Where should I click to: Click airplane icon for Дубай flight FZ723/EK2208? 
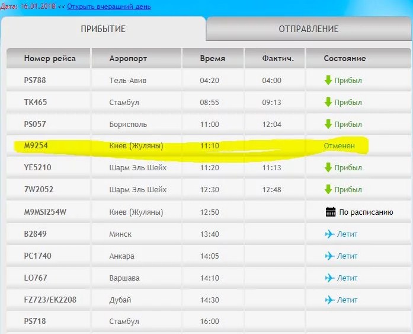330,300
